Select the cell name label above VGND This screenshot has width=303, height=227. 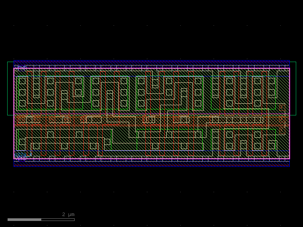click(22, 154)
